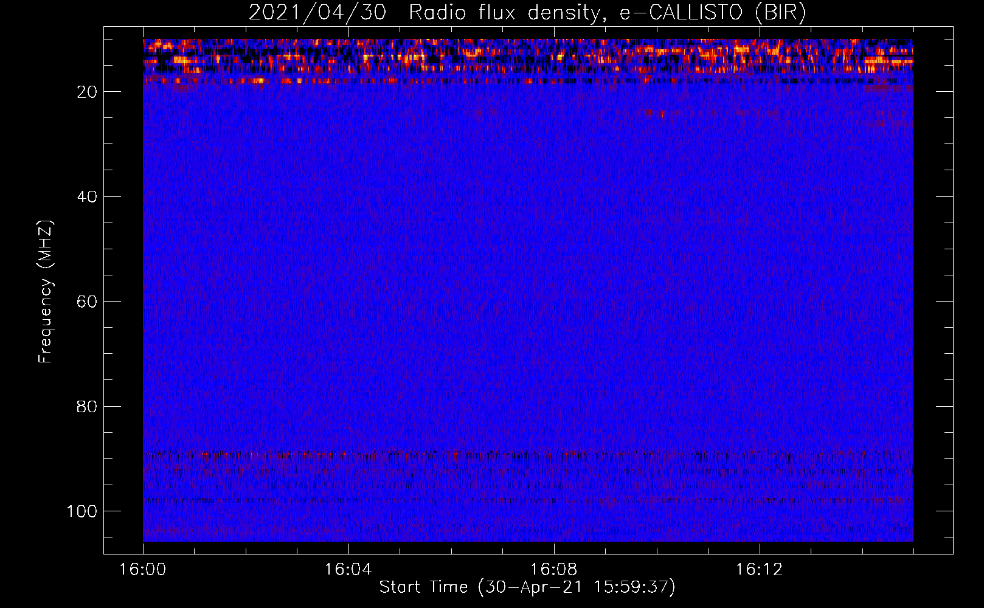
Task: Select the 16:00 time tick label
Action: tap(142, 570)
